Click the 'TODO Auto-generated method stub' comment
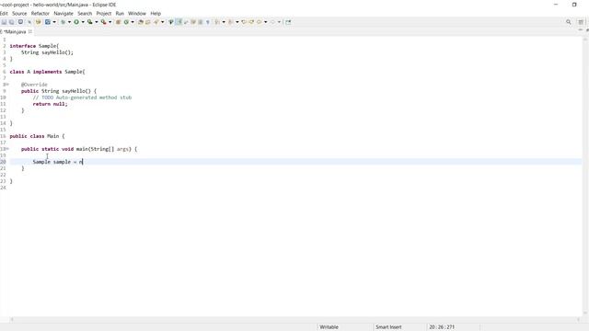 pos(87,97)
